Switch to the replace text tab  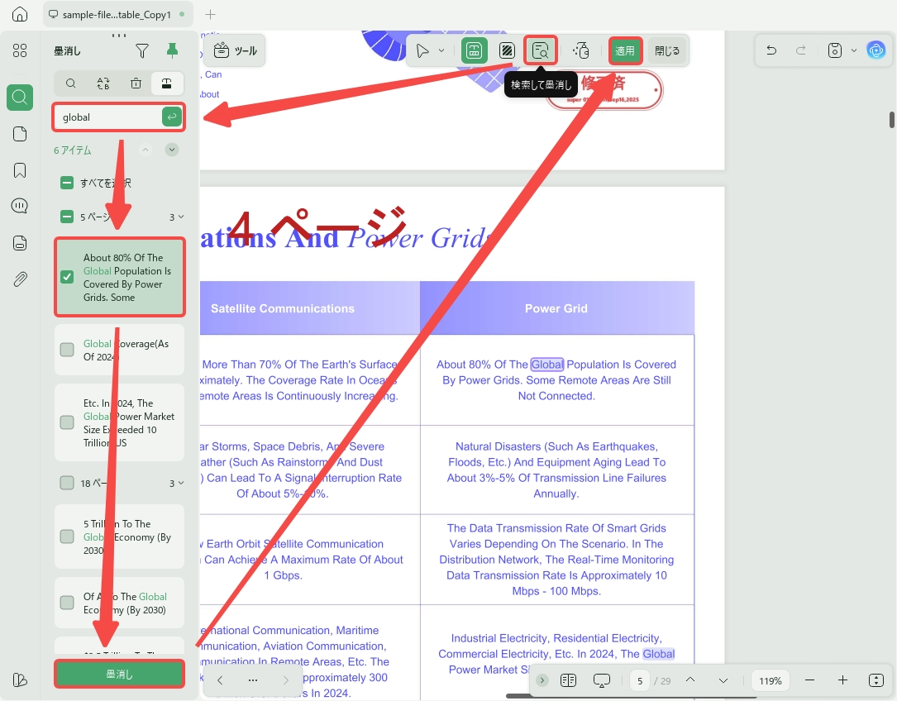[x=103, y=83]
